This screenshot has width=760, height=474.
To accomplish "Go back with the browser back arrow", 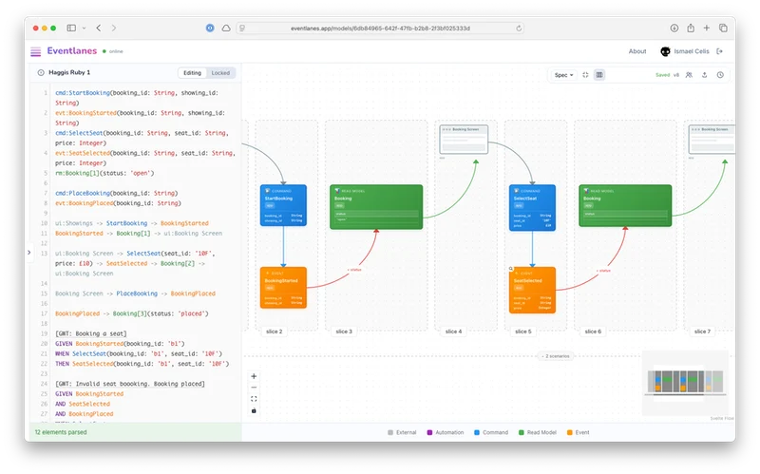I will pyautogui.click(x=99, y=28).
